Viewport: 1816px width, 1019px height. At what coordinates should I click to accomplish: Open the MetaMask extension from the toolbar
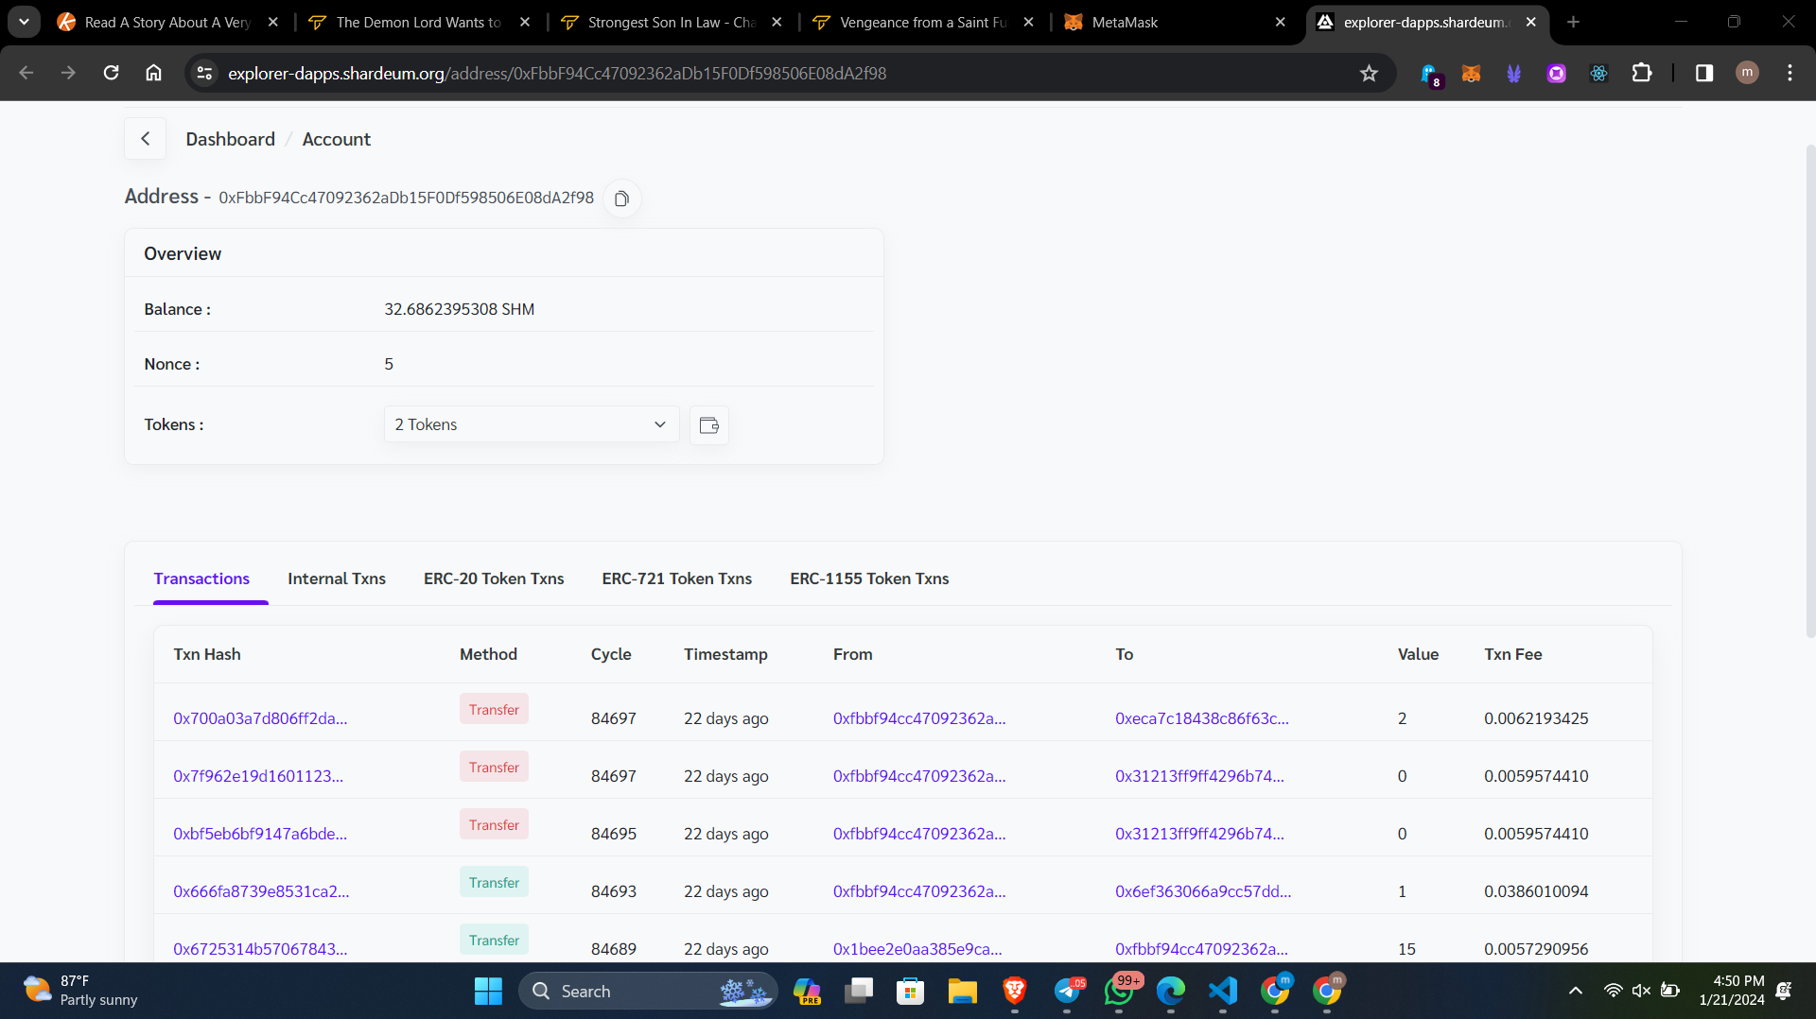[1471, 73]
